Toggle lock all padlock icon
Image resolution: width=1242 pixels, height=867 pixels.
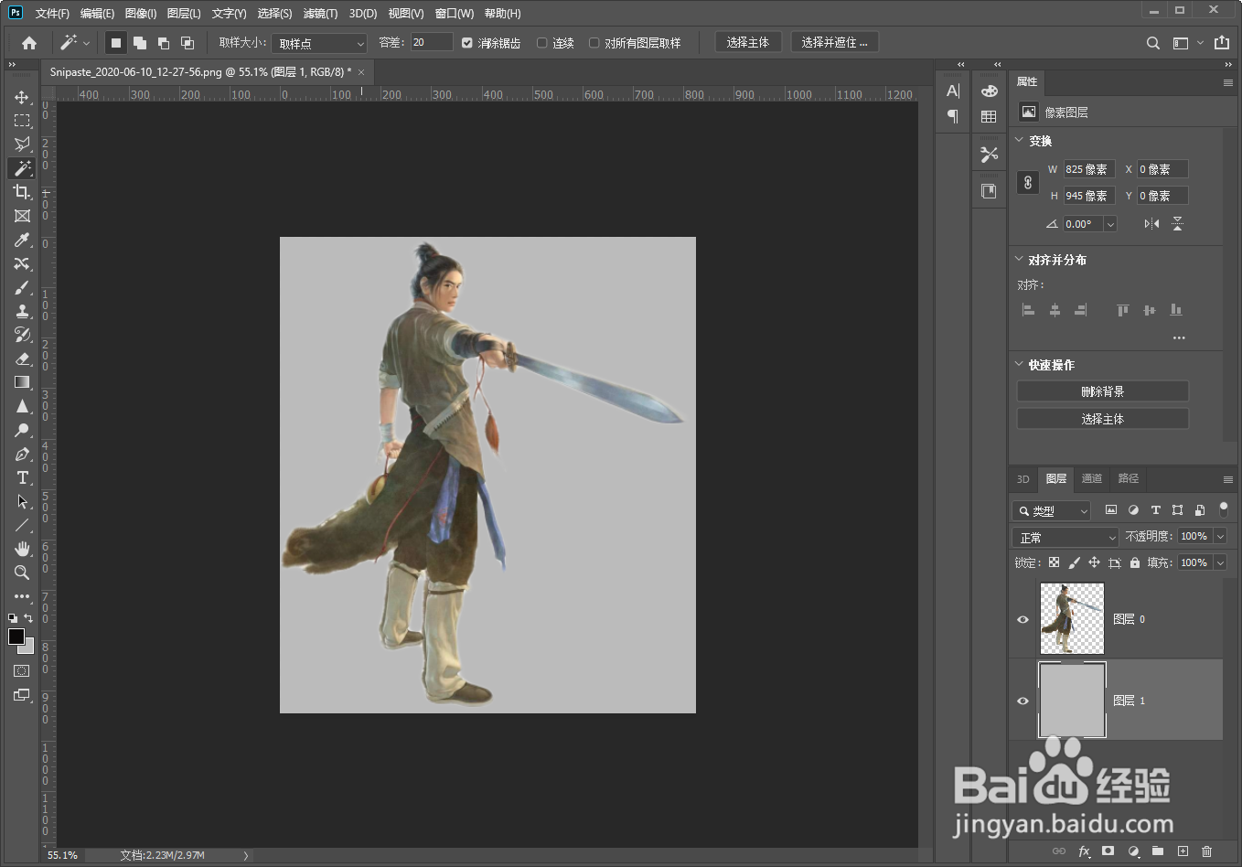tap(1135, 562)
